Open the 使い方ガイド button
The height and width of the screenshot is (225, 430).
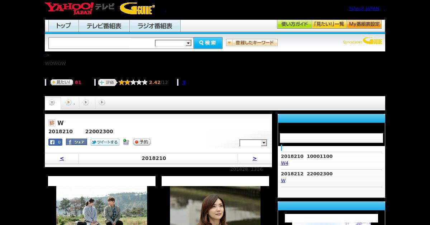click(x=295, y=24)
